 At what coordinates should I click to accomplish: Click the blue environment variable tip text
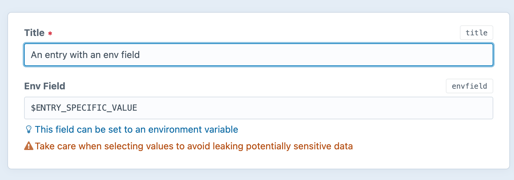coord(136,129)
